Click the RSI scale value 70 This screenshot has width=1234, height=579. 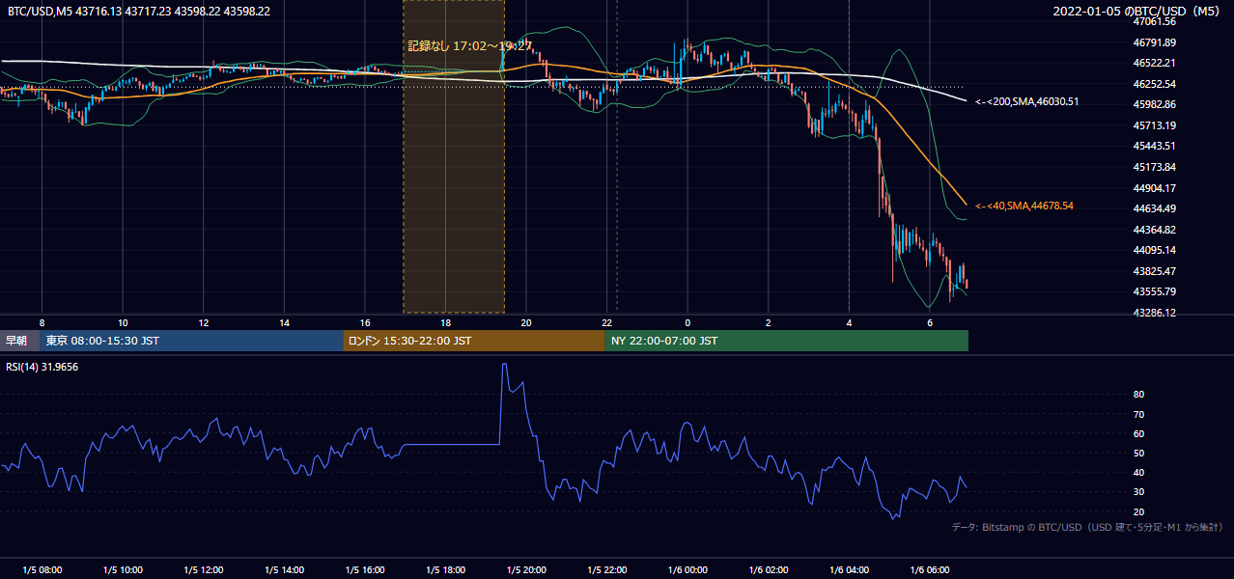point(1138,414)
